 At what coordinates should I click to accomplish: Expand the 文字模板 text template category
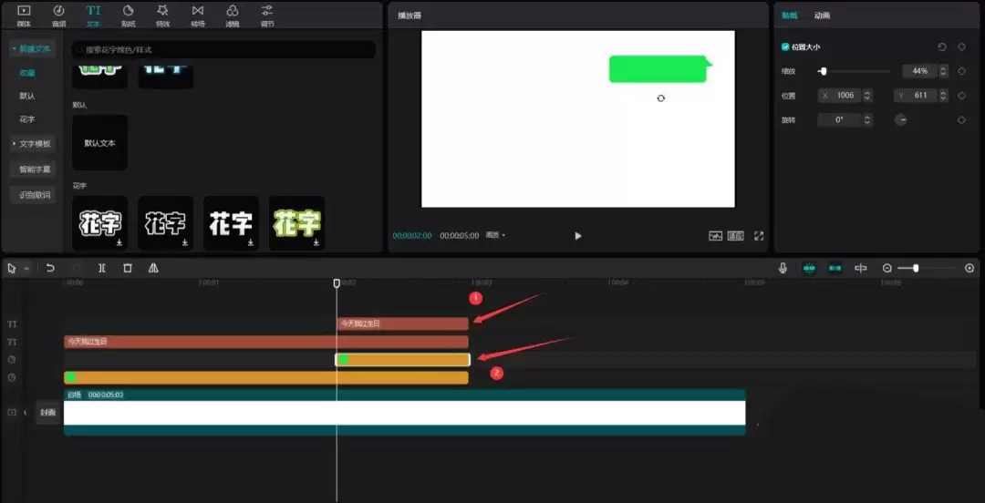[x=33, y=144]
